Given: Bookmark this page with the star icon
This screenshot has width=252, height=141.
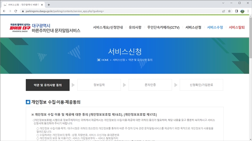Looking at the screenshot, I should tap(230, 11).
